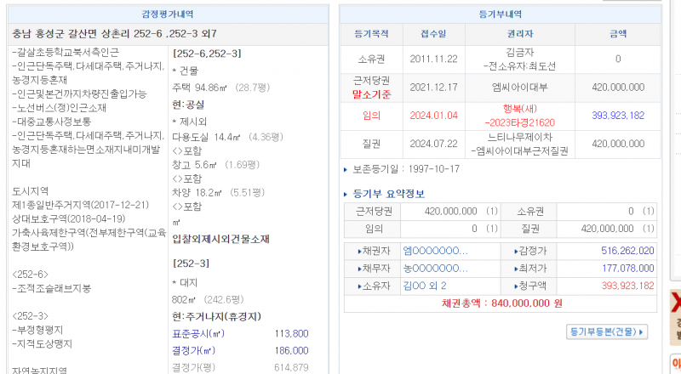The width and height of the screenshot is (681, 374).
Task: Select the 등기부내역 panel header
Action: [501, 14]
